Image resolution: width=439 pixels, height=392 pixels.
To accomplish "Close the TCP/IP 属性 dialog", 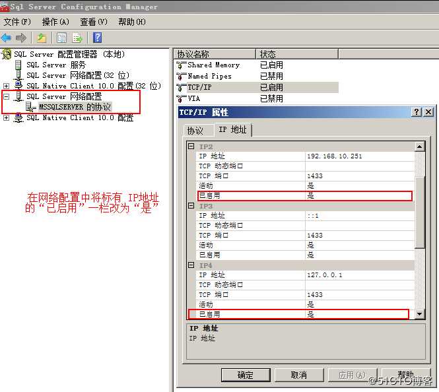I will (428, 112).
